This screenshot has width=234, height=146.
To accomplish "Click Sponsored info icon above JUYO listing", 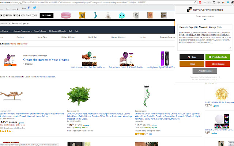I will (x=78, y=111).
